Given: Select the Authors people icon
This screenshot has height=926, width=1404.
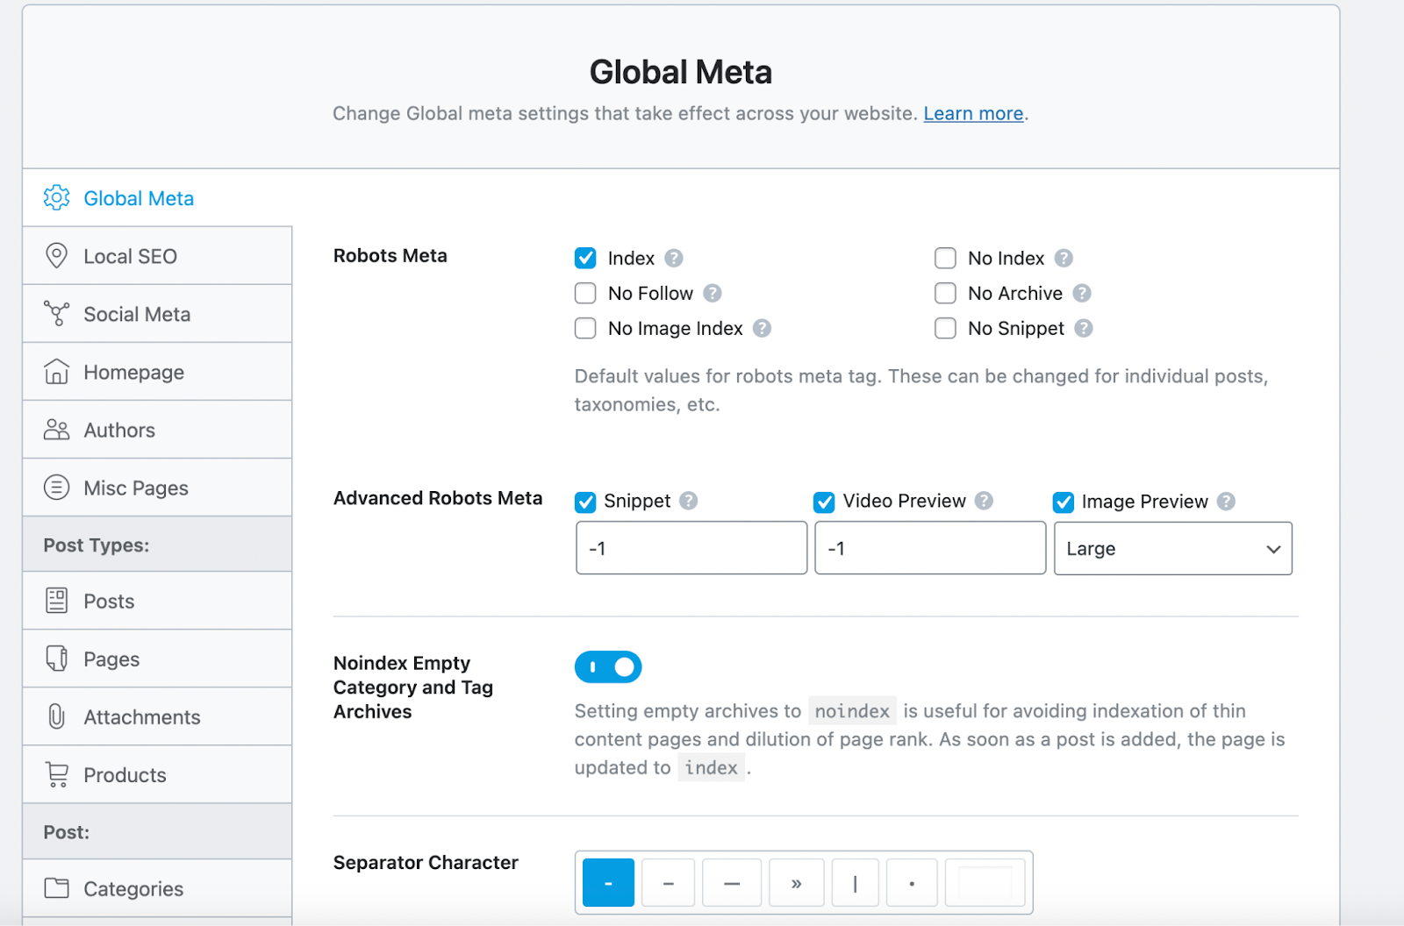Looking at the screenshot, I should pyautogui.click(x=56, y=430).
